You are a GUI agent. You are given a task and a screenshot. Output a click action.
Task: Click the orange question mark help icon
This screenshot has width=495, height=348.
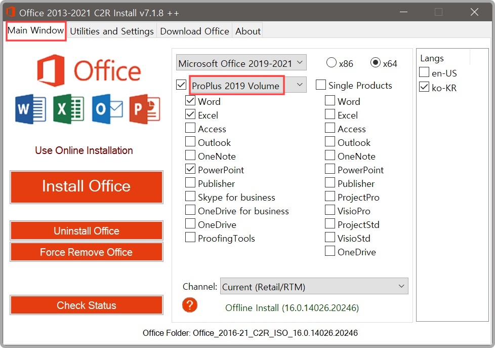coord(190,305)
